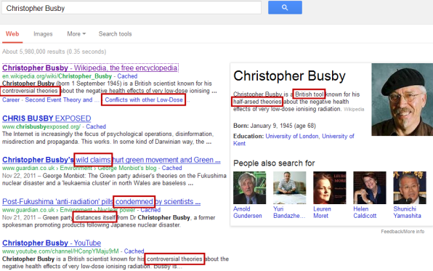Open University of London link
Image resolution: width=433 pixels, height=271 pixels.
click(x=292, y=136)
